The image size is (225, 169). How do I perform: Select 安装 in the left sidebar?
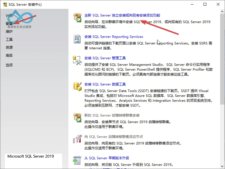click(9, 23)
